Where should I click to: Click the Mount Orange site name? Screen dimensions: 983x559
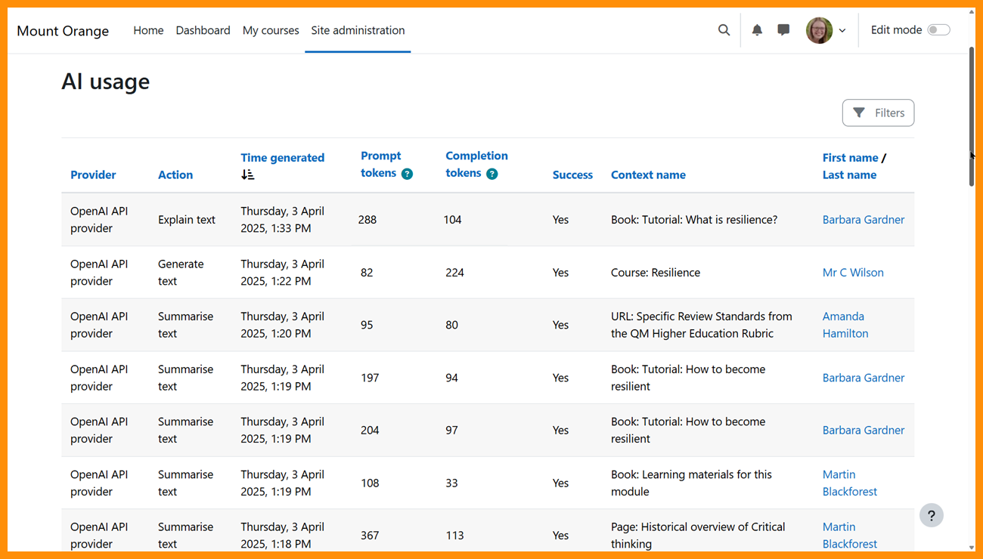point(63,31)
